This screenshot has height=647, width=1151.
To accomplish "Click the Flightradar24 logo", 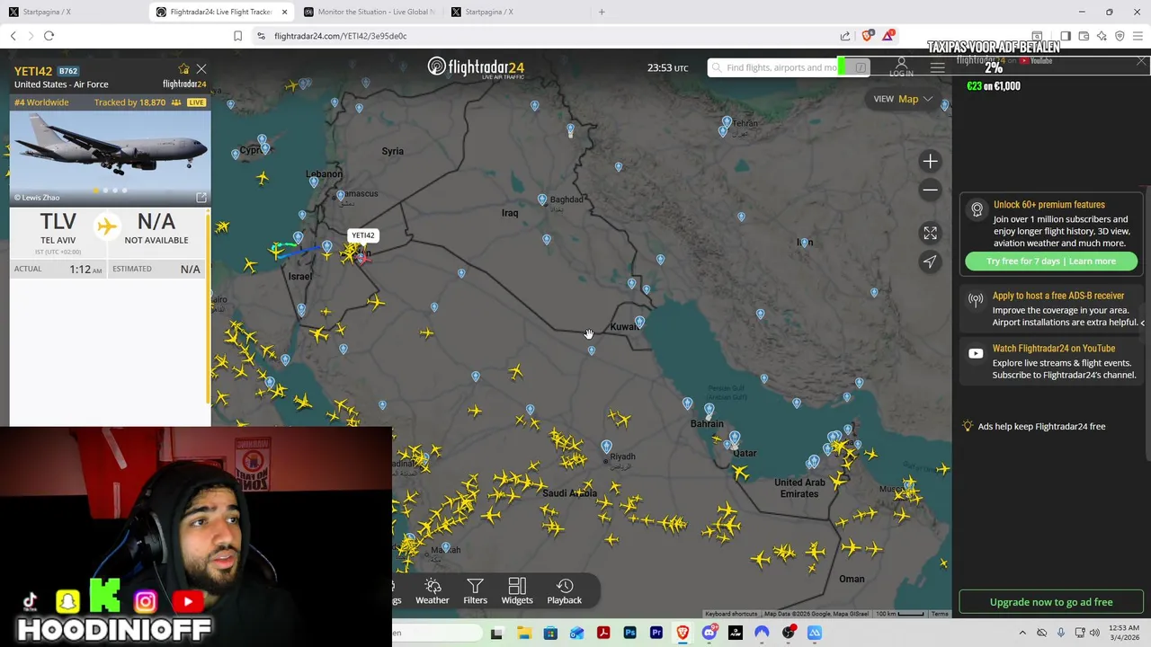I will 476,68.
